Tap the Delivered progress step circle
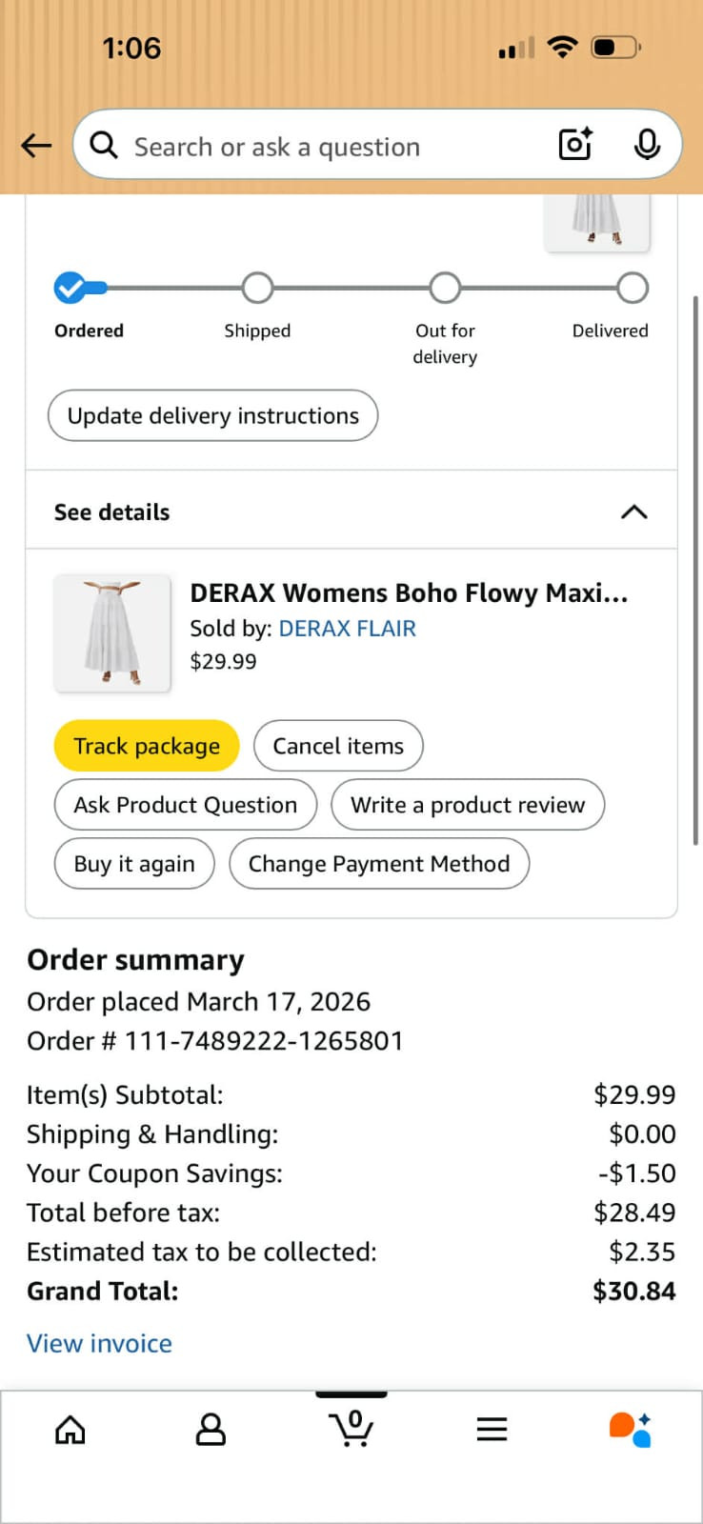Viewport: 703px width, 1524px height. (x=633, y=288)
